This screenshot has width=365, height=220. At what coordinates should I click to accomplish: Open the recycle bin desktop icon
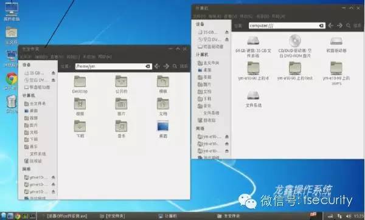[x=12, y=104]
